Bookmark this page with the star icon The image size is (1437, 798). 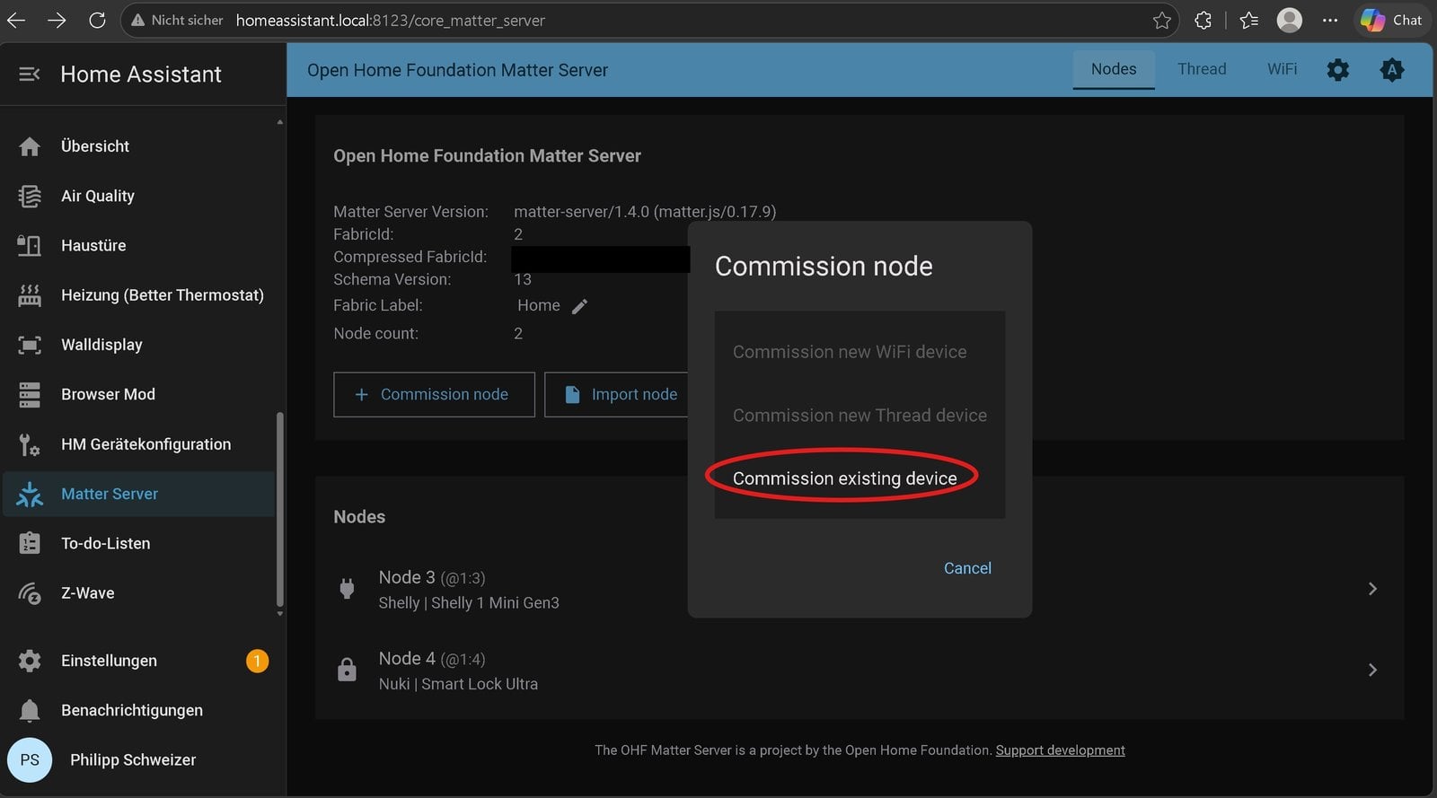pos(1162,20)
